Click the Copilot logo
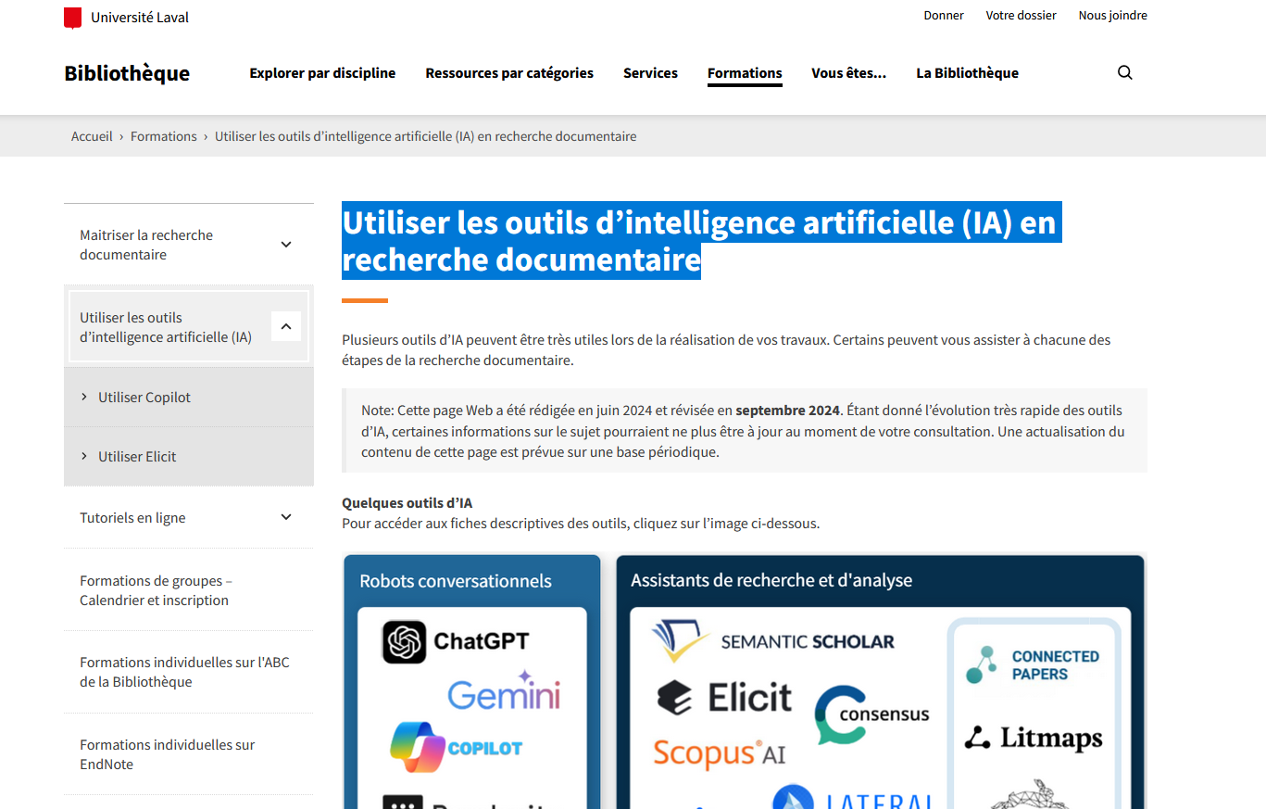The image size is (1266, 809). 456,747
